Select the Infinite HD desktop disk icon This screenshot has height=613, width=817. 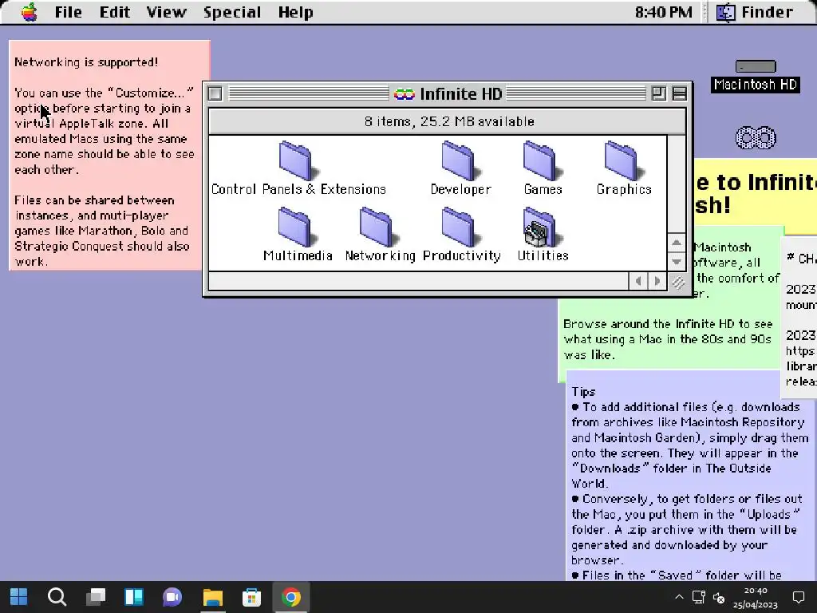[755, 138]
